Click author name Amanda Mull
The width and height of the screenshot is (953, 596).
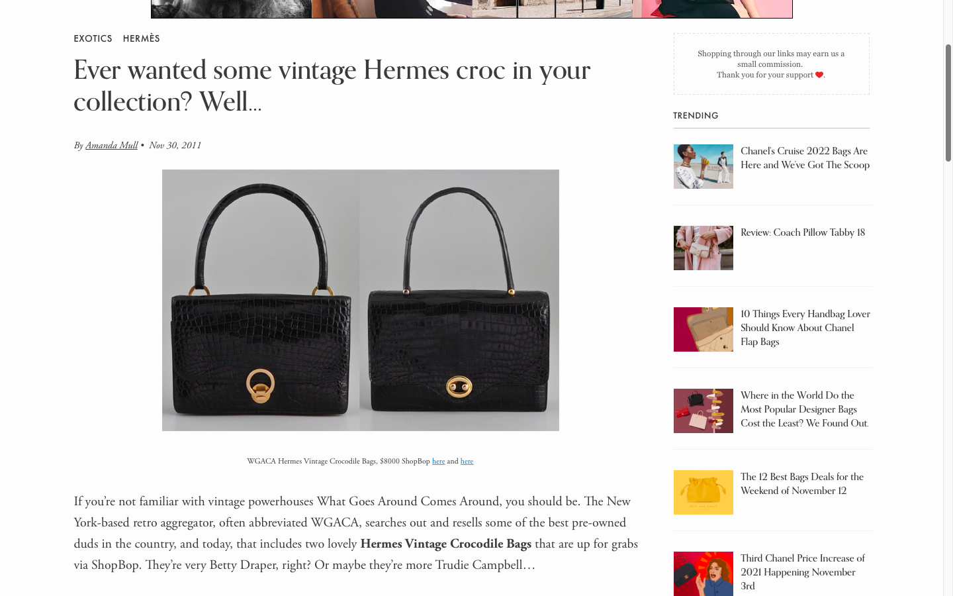tap(111, 146)
